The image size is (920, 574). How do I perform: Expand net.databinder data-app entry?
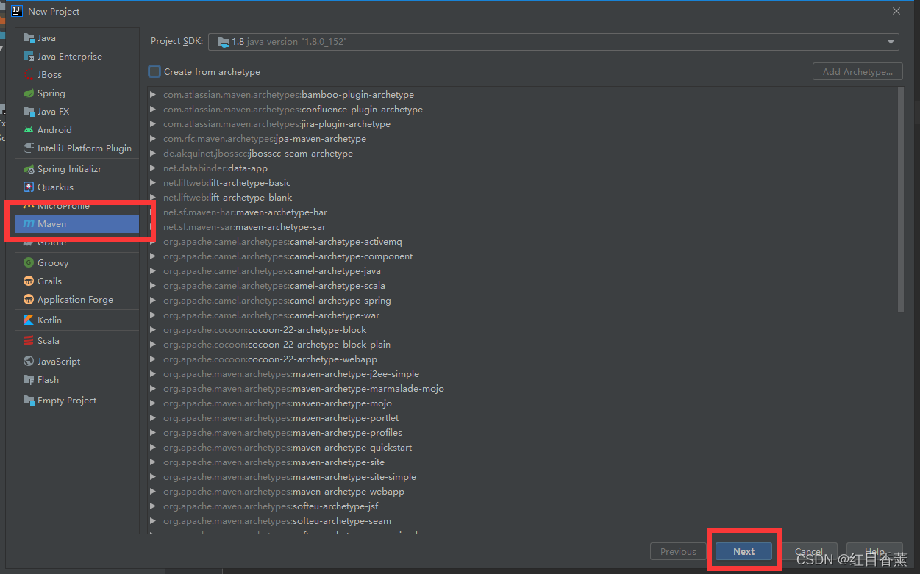point(153,168)
